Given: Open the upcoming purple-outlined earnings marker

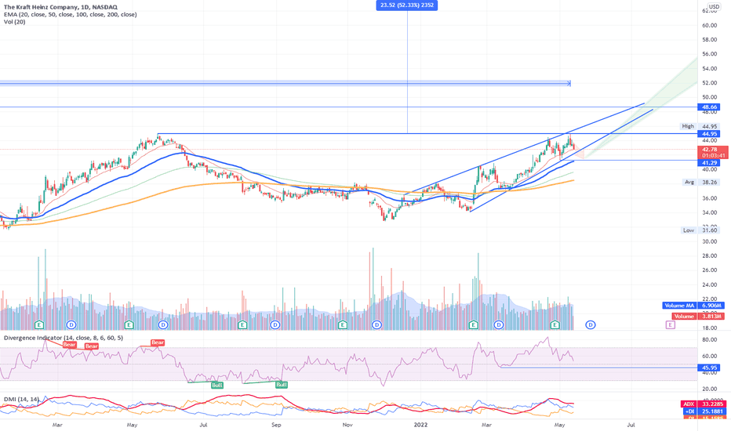Looking at the screenshot, I should (x=671, y=324).
